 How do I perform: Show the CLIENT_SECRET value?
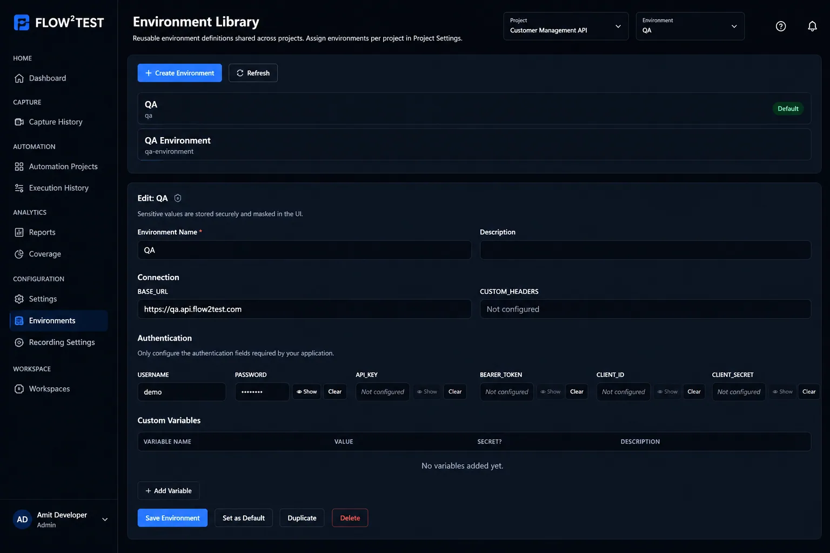coord(782,392)
